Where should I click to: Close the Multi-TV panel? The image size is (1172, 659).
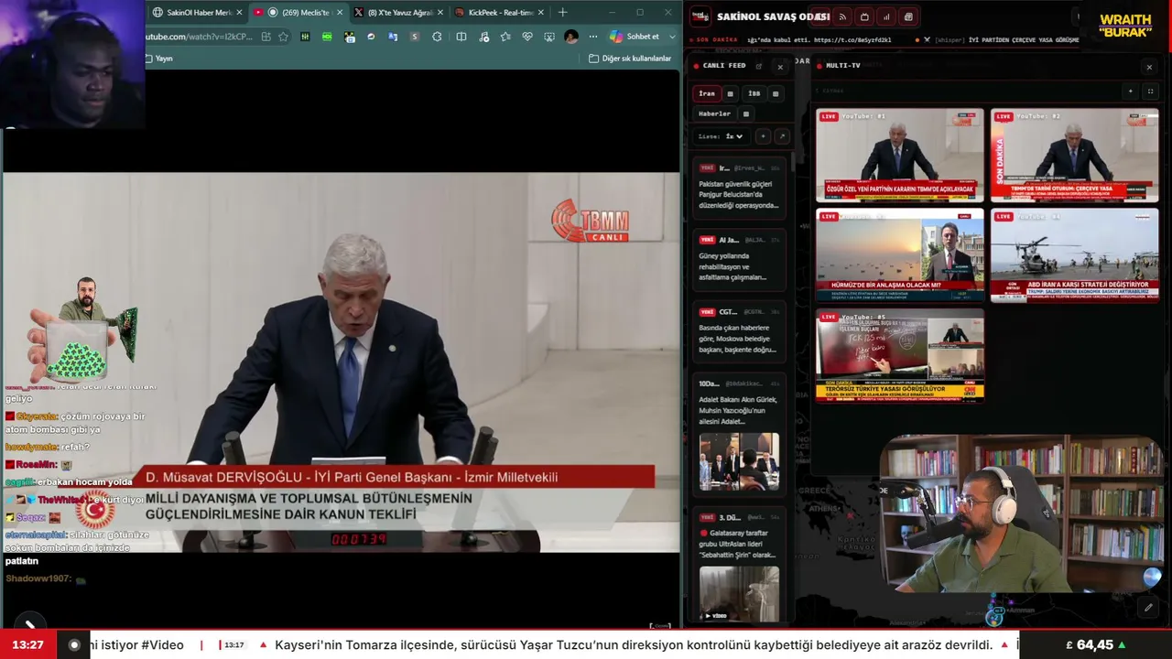coord(1149,67)
